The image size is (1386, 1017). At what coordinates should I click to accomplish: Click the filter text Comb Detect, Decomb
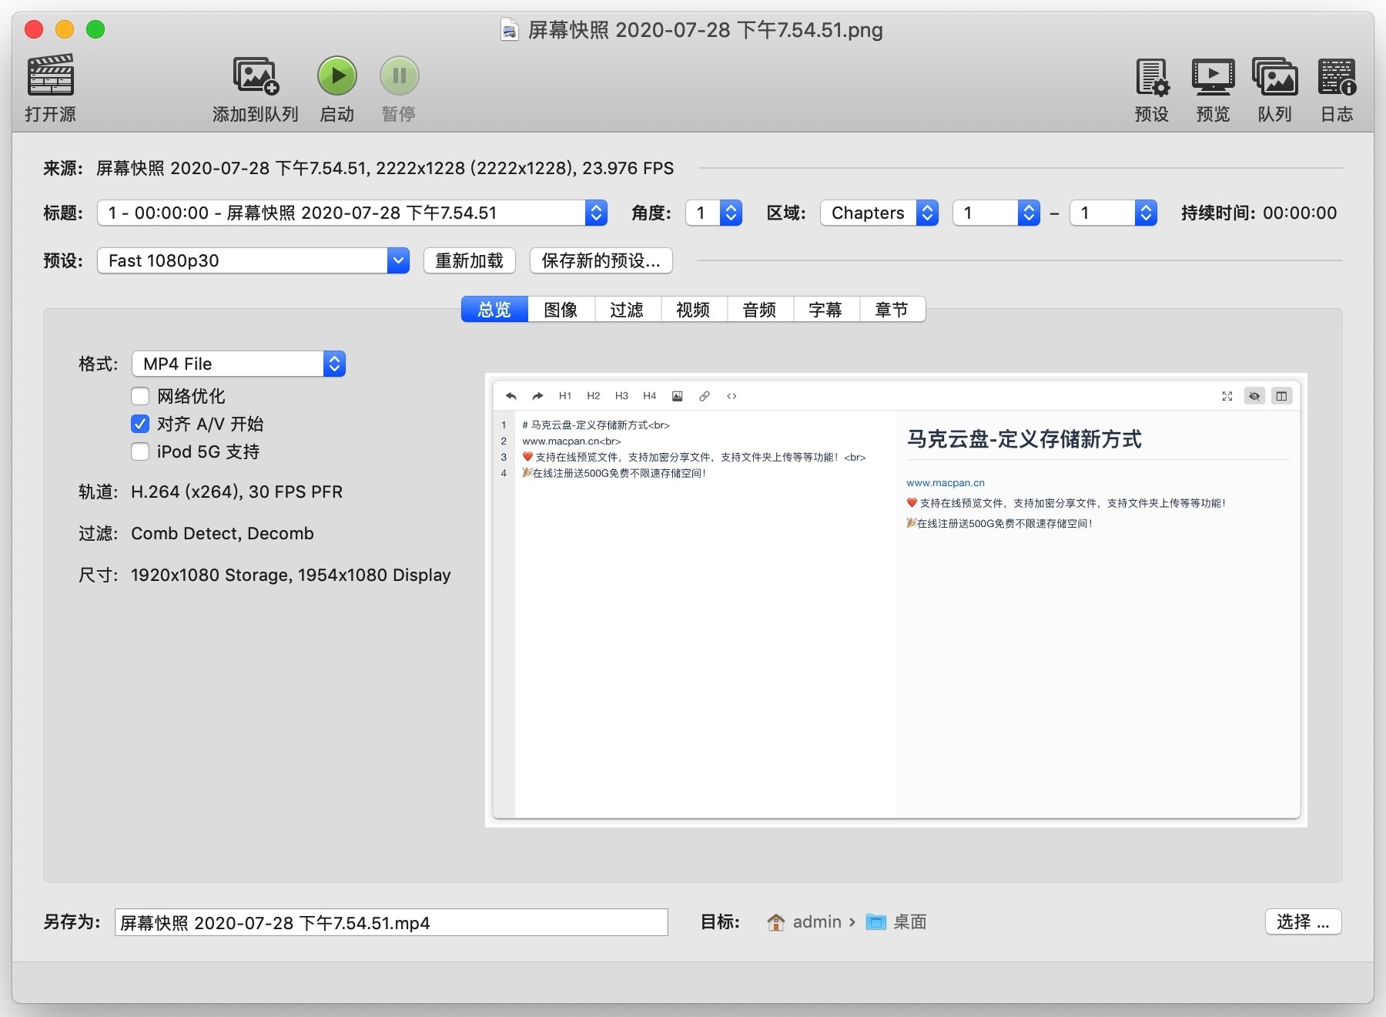point(223,533)
